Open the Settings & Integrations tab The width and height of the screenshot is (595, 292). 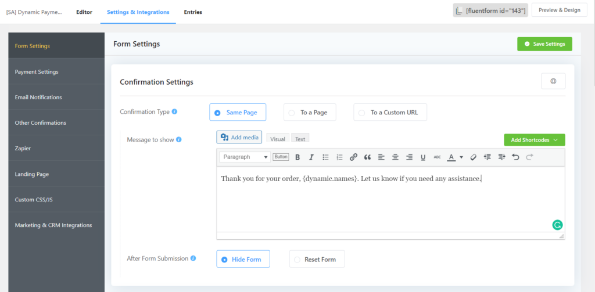click(x=138, y=12)
